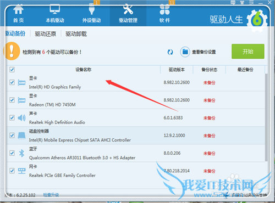Switch to 本机驱动 tab

pos(55,14)
